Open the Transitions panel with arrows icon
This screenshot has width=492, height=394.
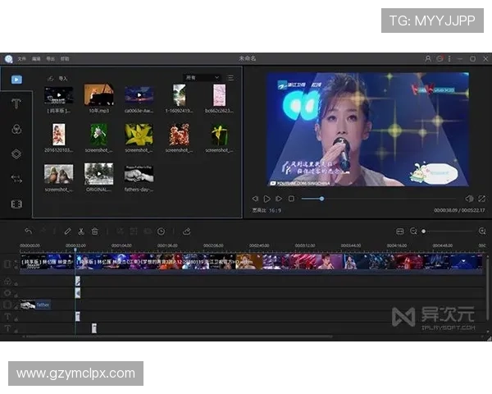(16, 178)
